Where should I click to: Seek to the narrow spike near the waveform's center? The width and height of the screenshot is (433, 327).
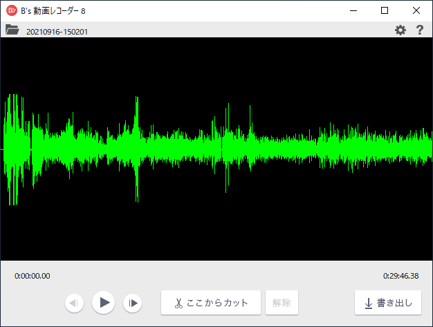(226, 149)
